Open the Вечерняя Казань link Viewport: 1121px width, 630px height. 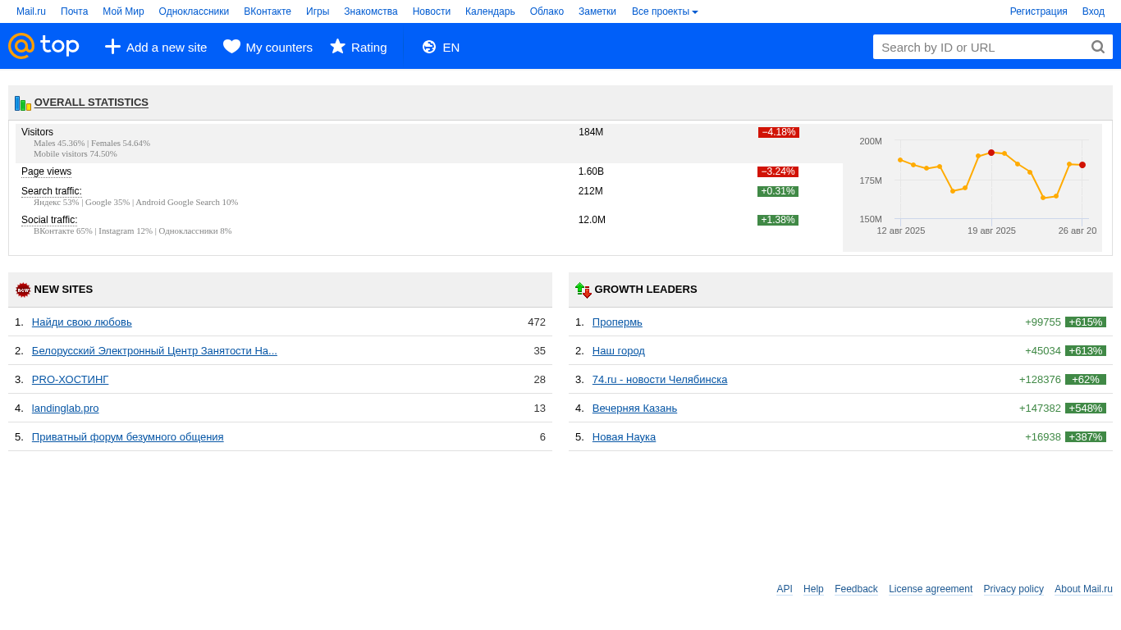(634, 409)
